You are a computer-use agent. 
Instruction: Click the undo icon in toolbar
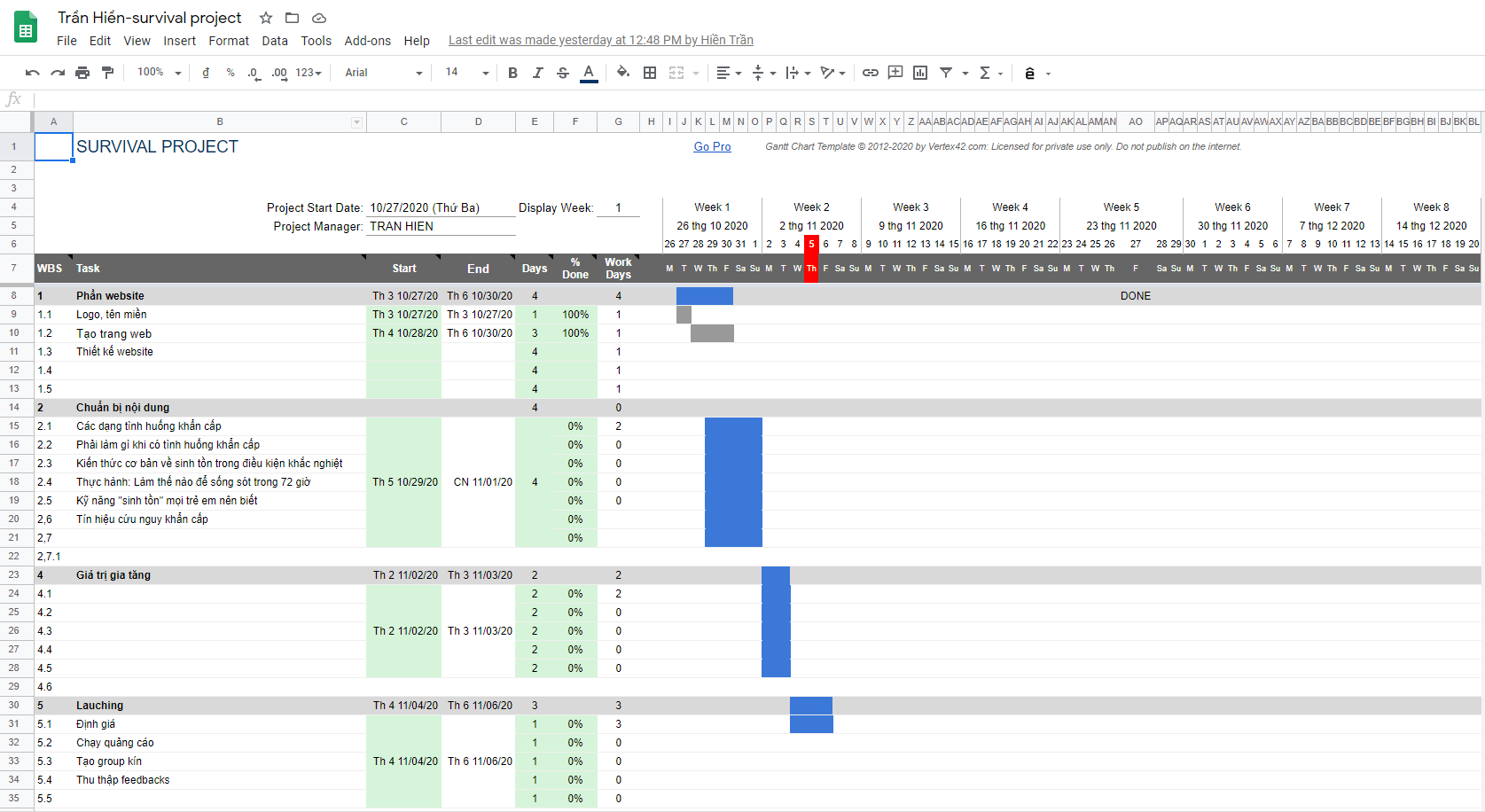pyautogui.click(x=33, y=73)
